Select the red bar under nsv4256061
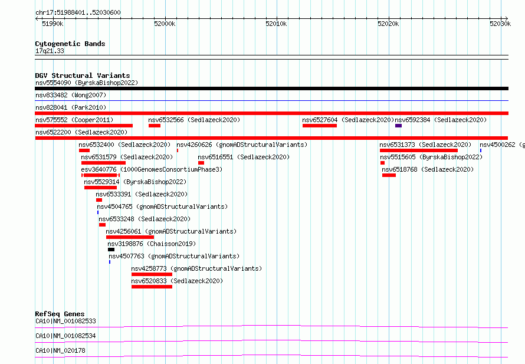 (130, 237)
